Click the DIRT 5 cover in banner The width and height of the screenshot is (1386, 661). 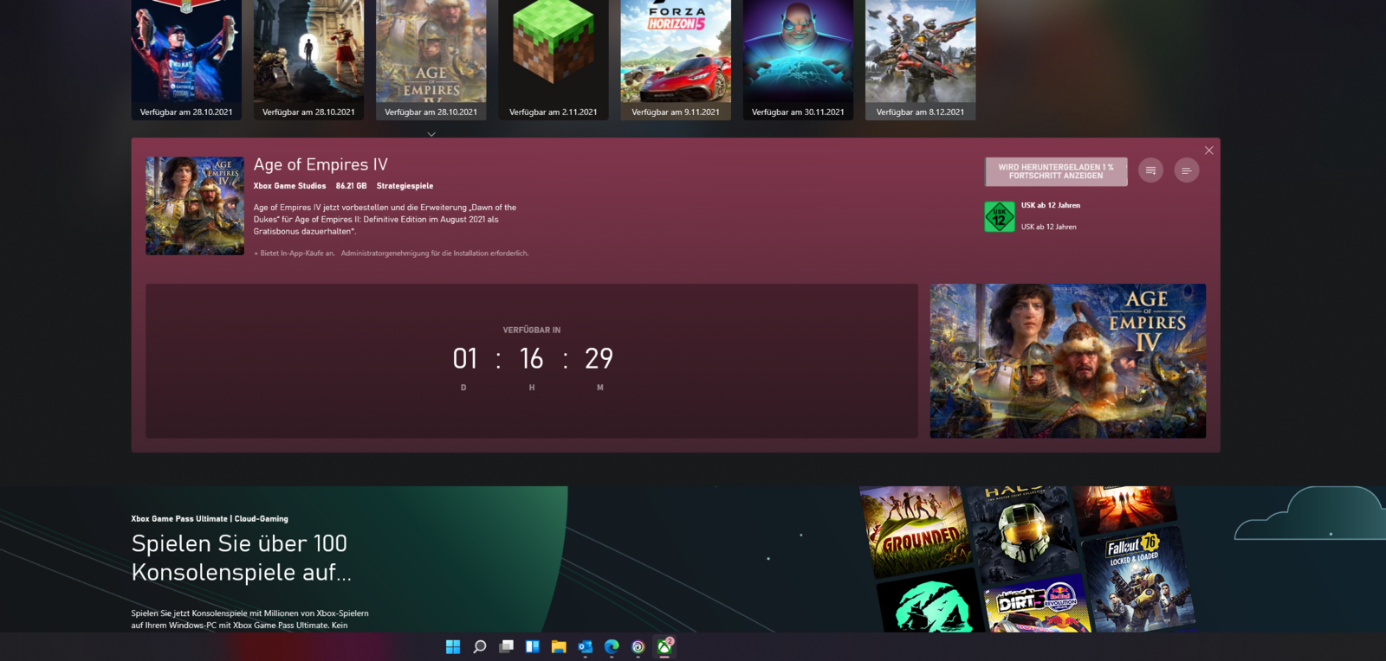(x=1039, y=604)
